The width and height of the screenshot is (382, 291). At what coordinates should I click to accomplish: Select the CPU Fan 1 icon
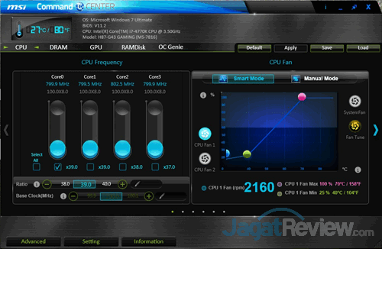[x=205, y=134]
